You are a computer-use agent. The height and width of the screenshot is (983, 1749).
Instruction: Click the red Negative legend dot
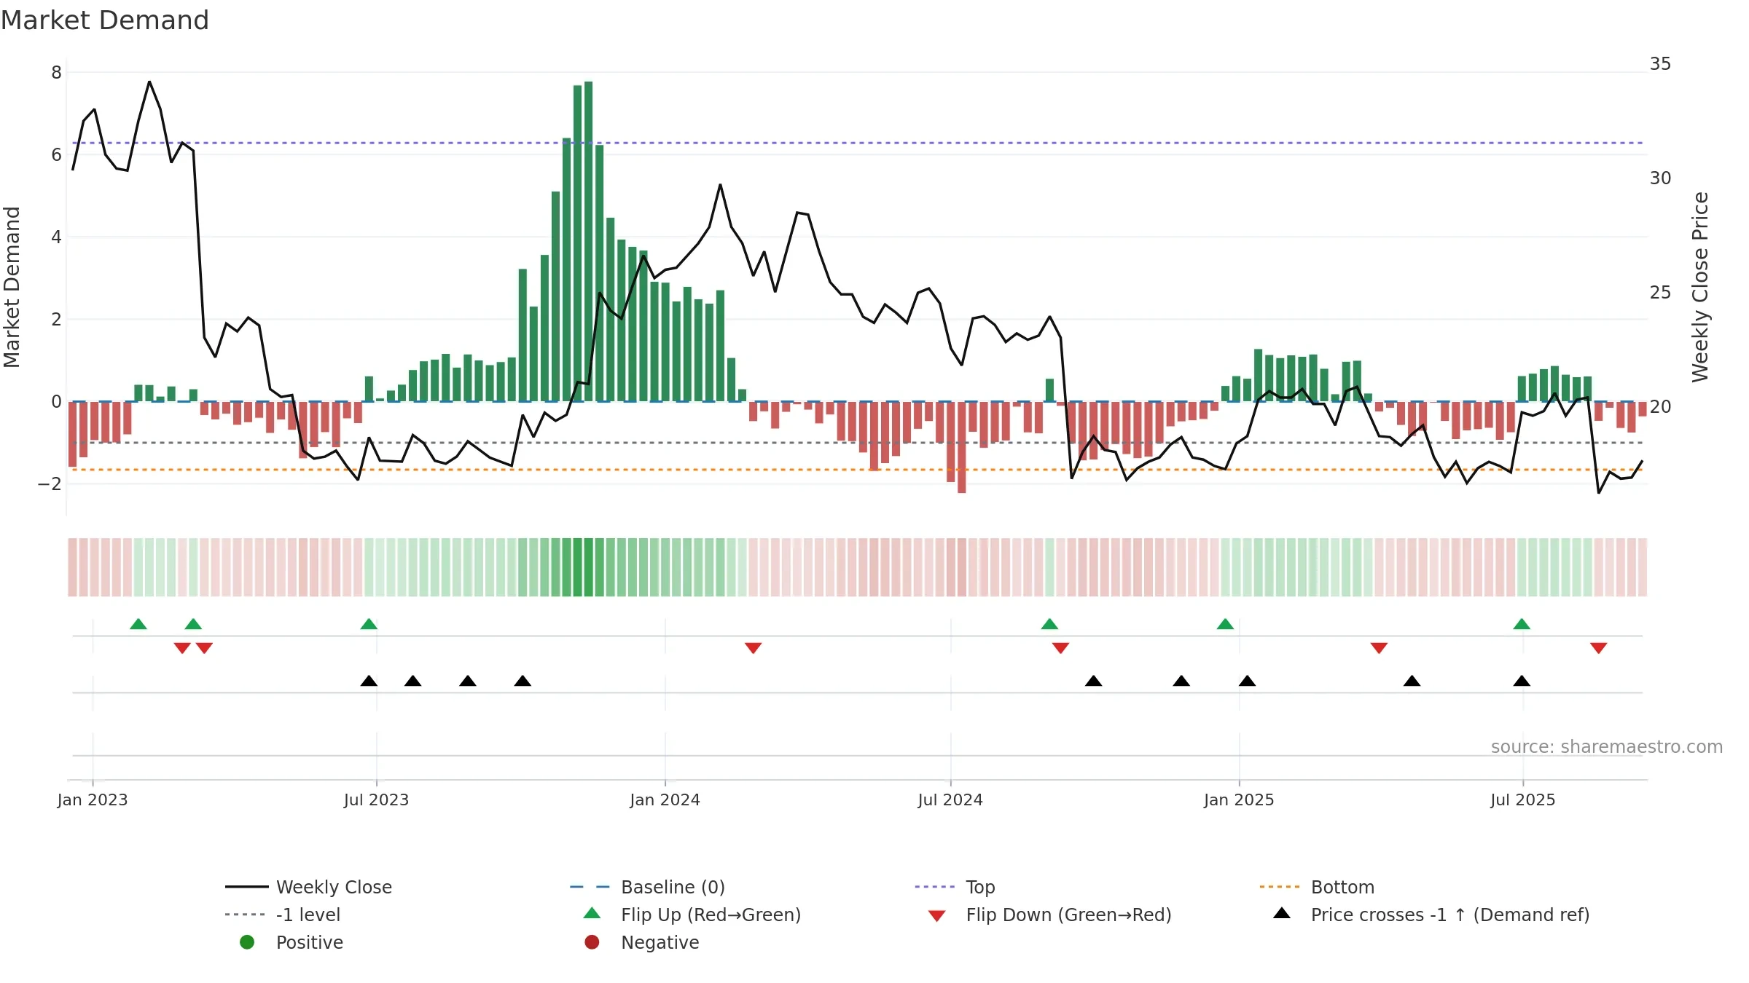tap(592, 942)
